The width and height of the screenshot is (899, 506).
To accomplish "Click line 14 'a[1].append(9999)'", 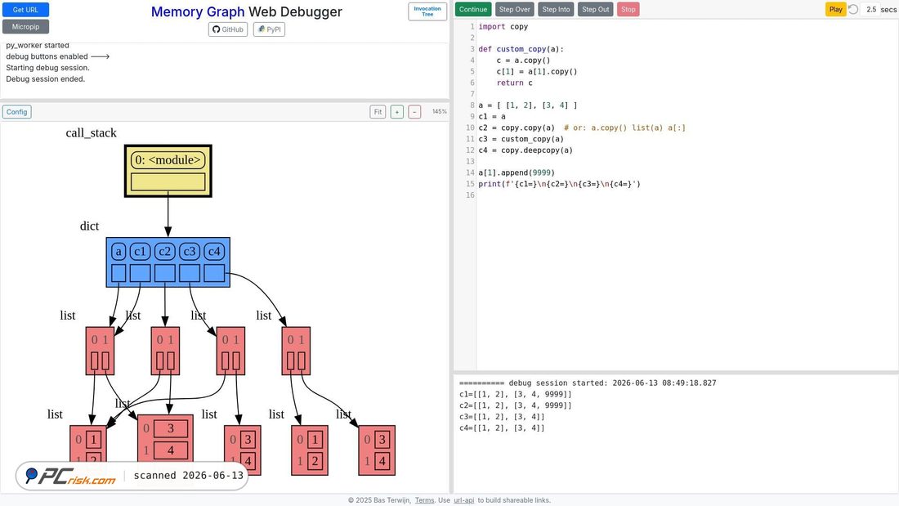I will click(x=517, y=172).
